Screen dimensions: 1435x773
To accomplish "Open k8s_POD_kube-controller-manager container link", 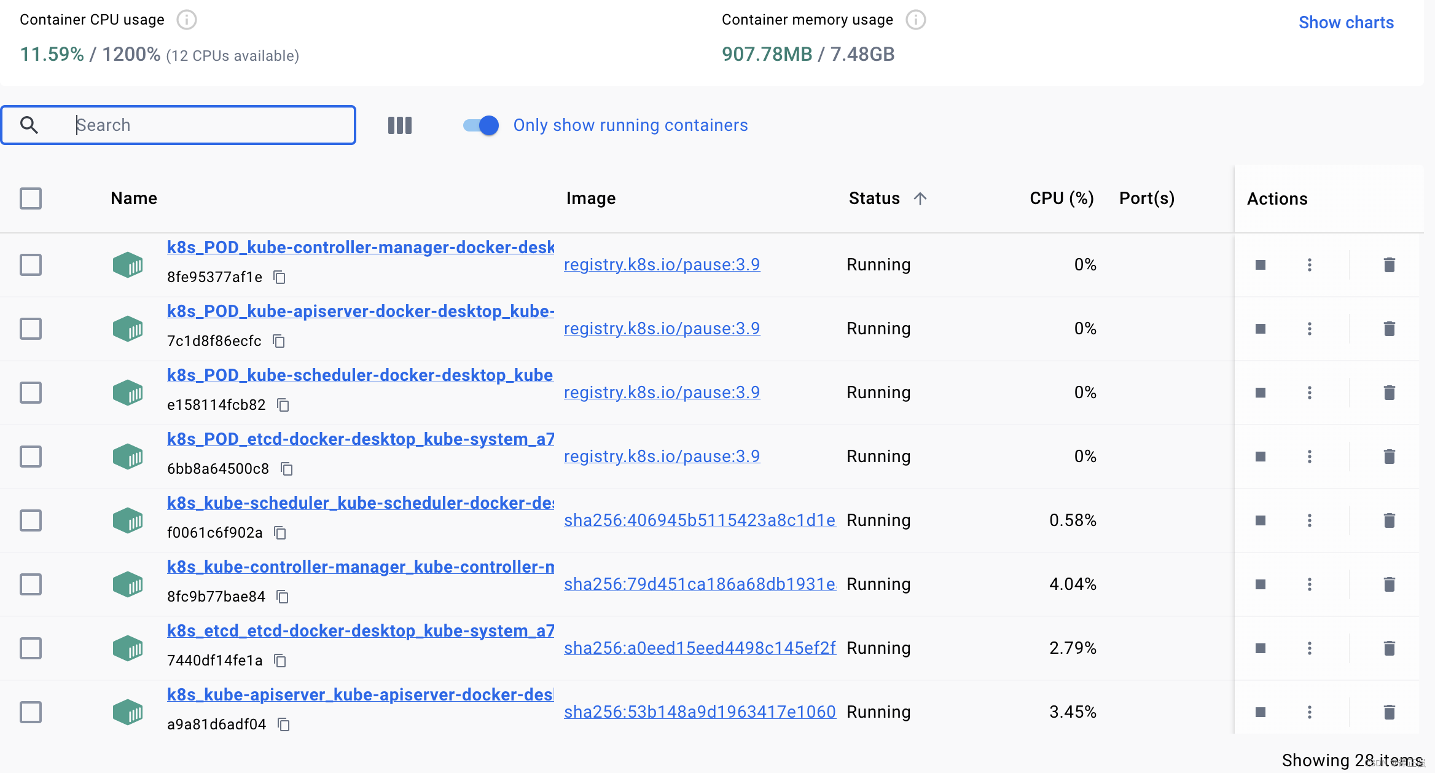I will point(361,248).
